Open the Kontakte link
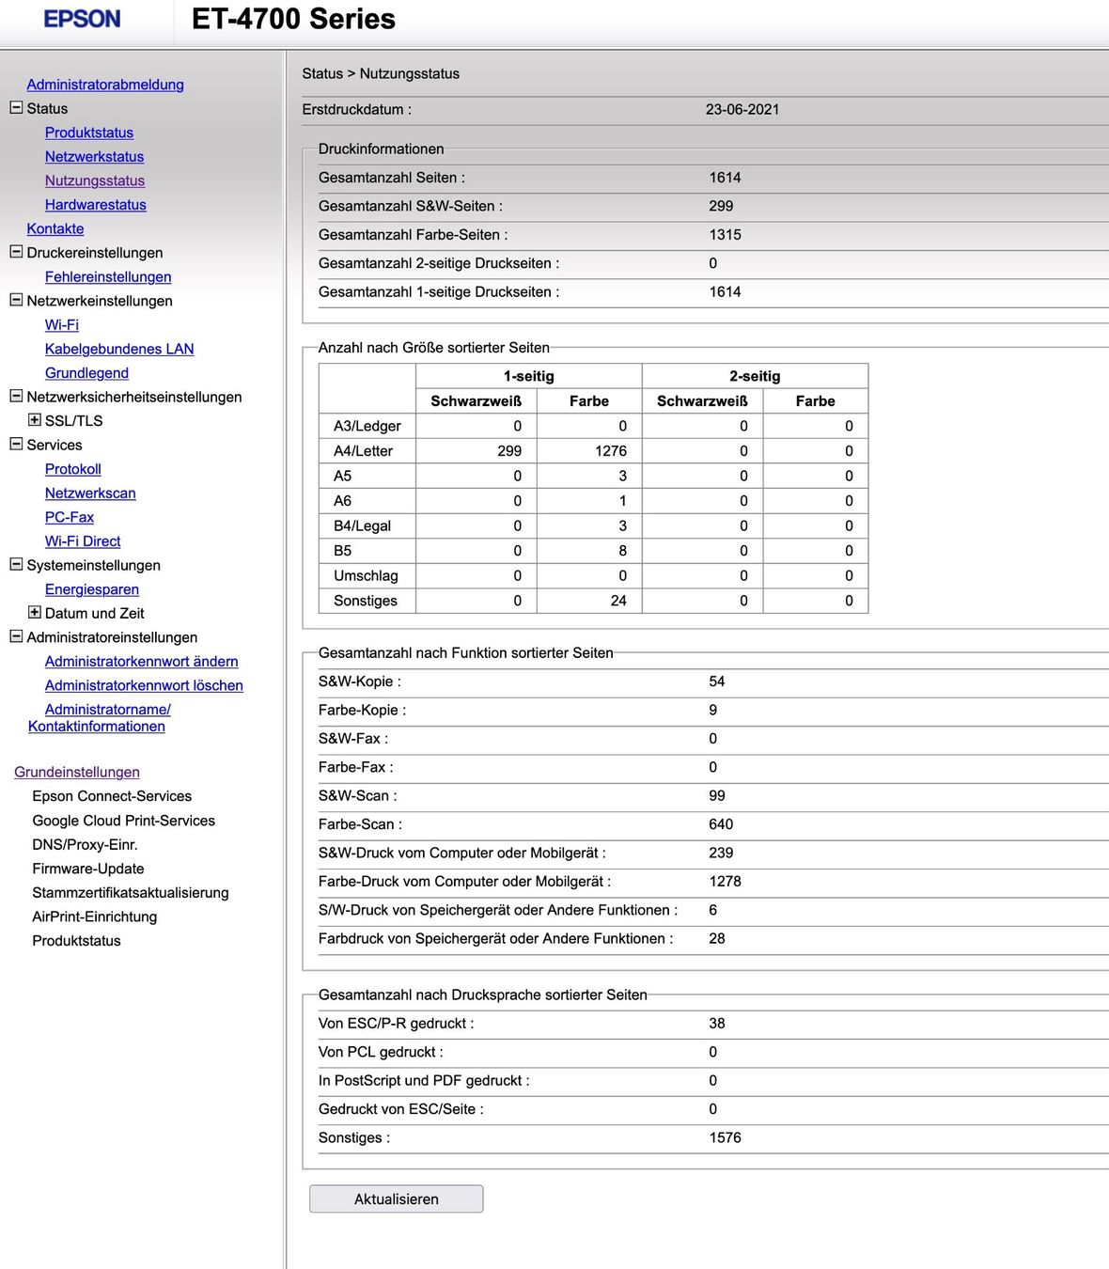This screenshot has width=1109, height=1269. click(x=55, y=228)
